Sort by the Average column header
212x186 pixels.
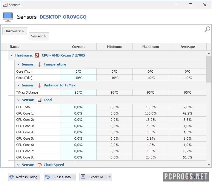pos(188,47)
